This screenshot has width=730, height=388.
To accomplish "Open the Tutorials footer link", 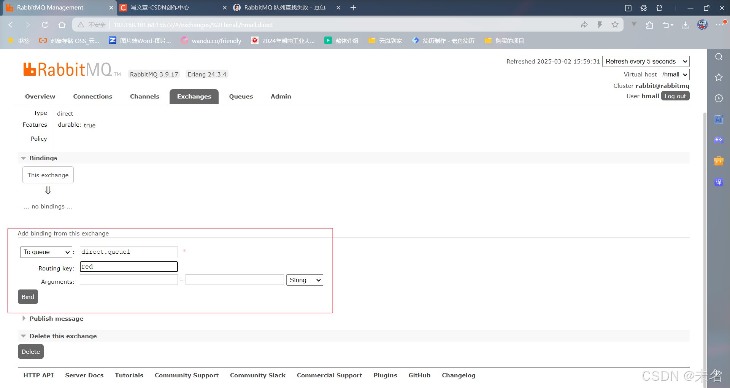I will [129, 375].
